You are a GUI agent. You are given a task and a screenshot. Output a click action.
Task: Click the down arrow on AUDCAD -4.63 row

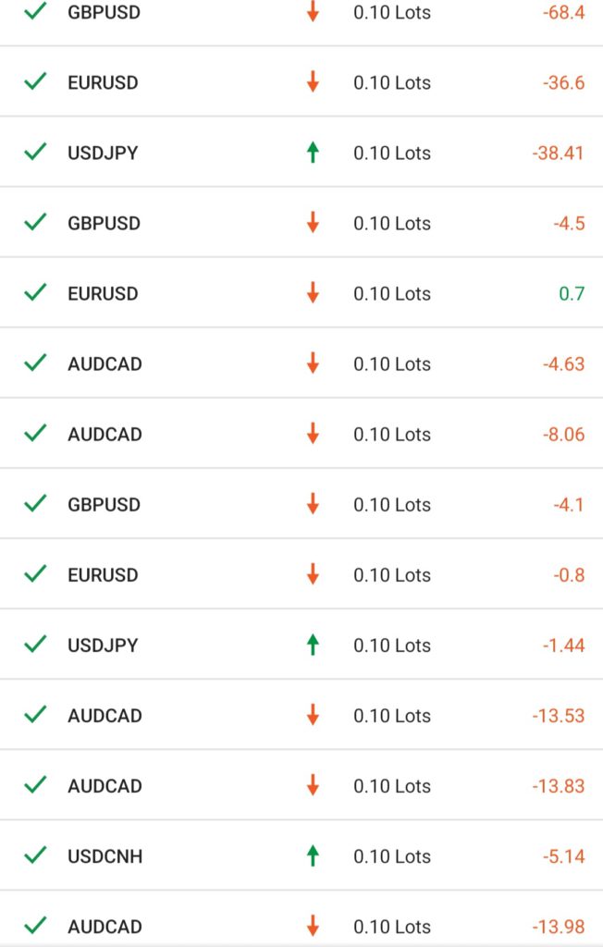[313, 363]
